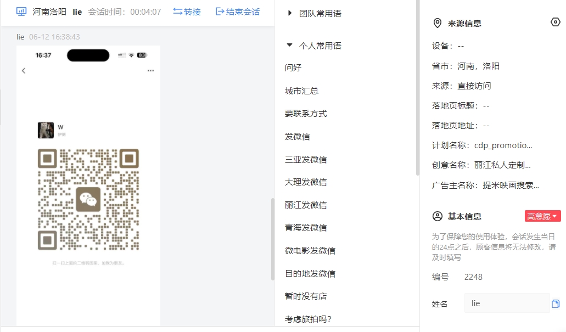Click the customer number 2248
This screenshot has height=332, width=566.
[473, 277]
